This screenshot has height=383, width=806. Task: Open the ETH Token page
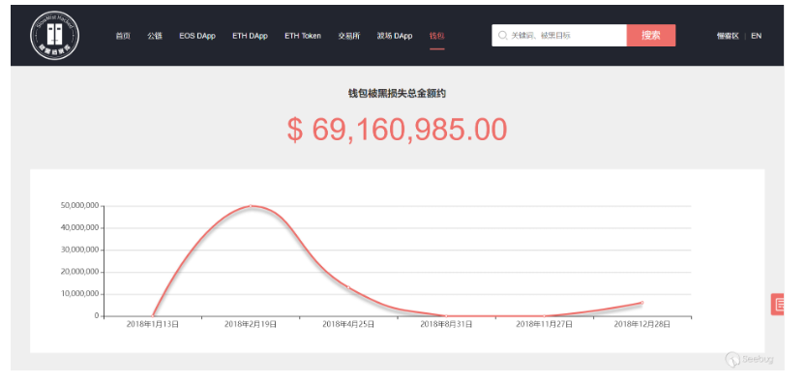[303, 36]
